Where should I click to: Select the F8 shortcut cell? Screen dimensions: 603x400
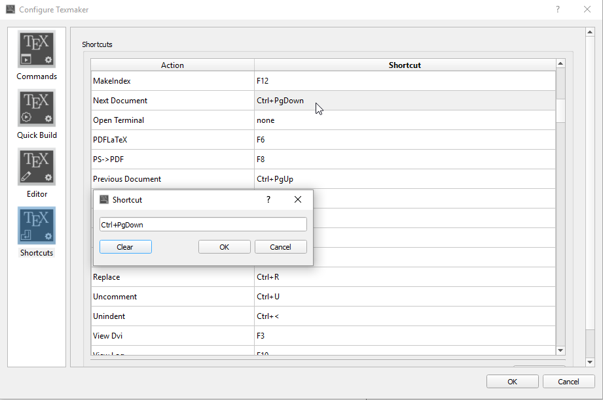405,159
